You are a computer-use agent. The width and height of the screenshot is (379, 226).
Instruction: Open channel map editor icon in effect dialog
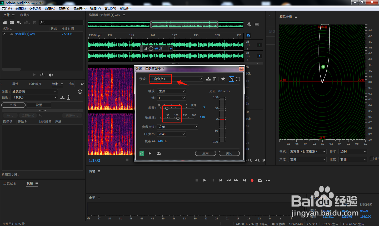click(x=232, y=79)
